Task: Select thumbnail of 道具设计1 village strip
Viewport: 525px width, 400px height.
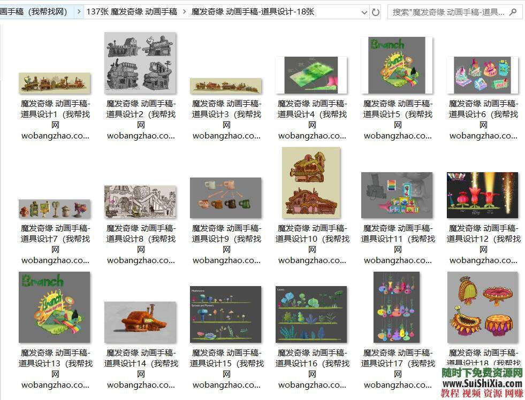Action: [x=55, y=82]
